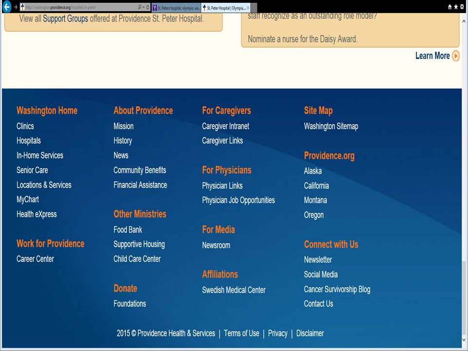468x351 pixels.
Task: Select Oregon region link
Action: 313,215
